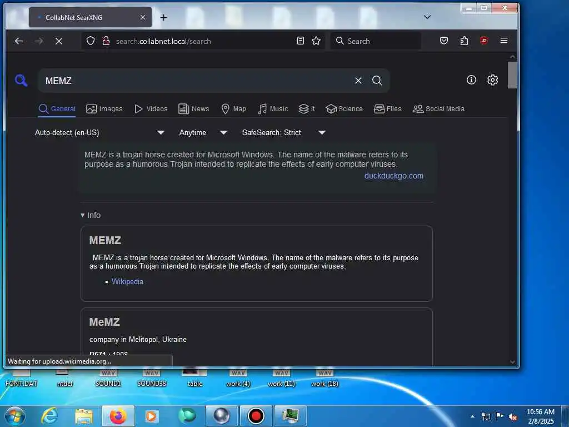Open the Anytime time range dropdown
569x427 pixels.
coord(203,132)
